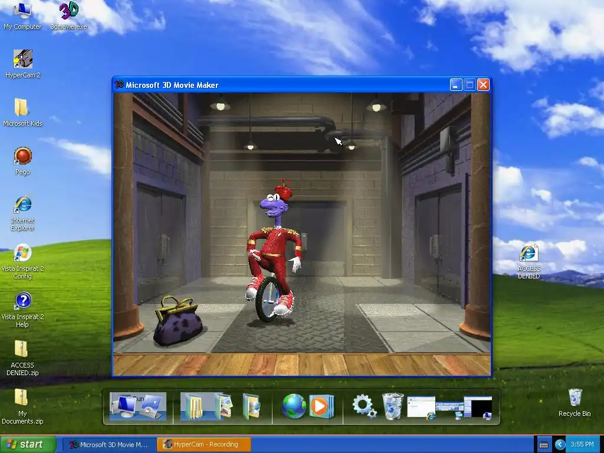The width and height of the screenshot is (604, 453).
Task: Open the pictures folder in dock
Action: coord(224,406)
